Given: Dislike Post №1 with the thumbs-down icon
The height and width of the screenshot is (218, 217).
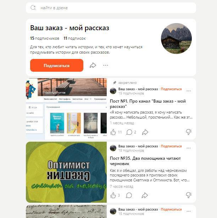Looking at the screenshot, I should pos(189,132).
